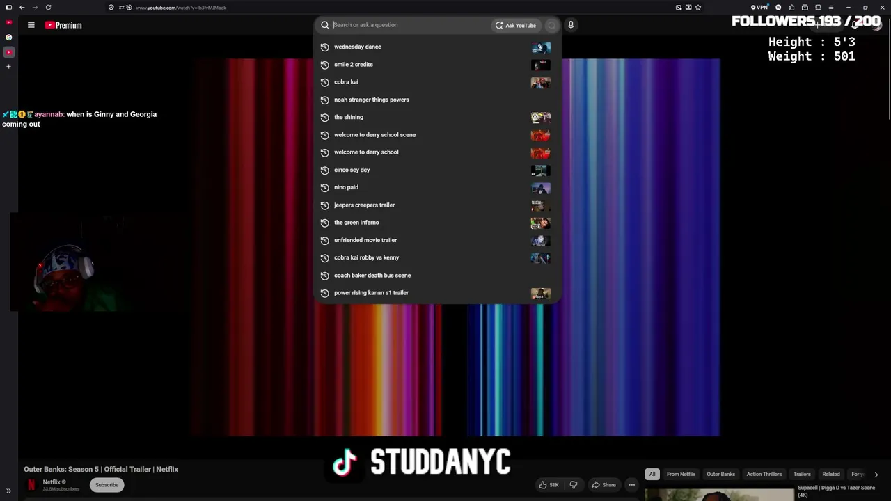Click the thumbnail for 'nino paid' suggestion
The width and height of the screenshot is (891, 501).
541,188
